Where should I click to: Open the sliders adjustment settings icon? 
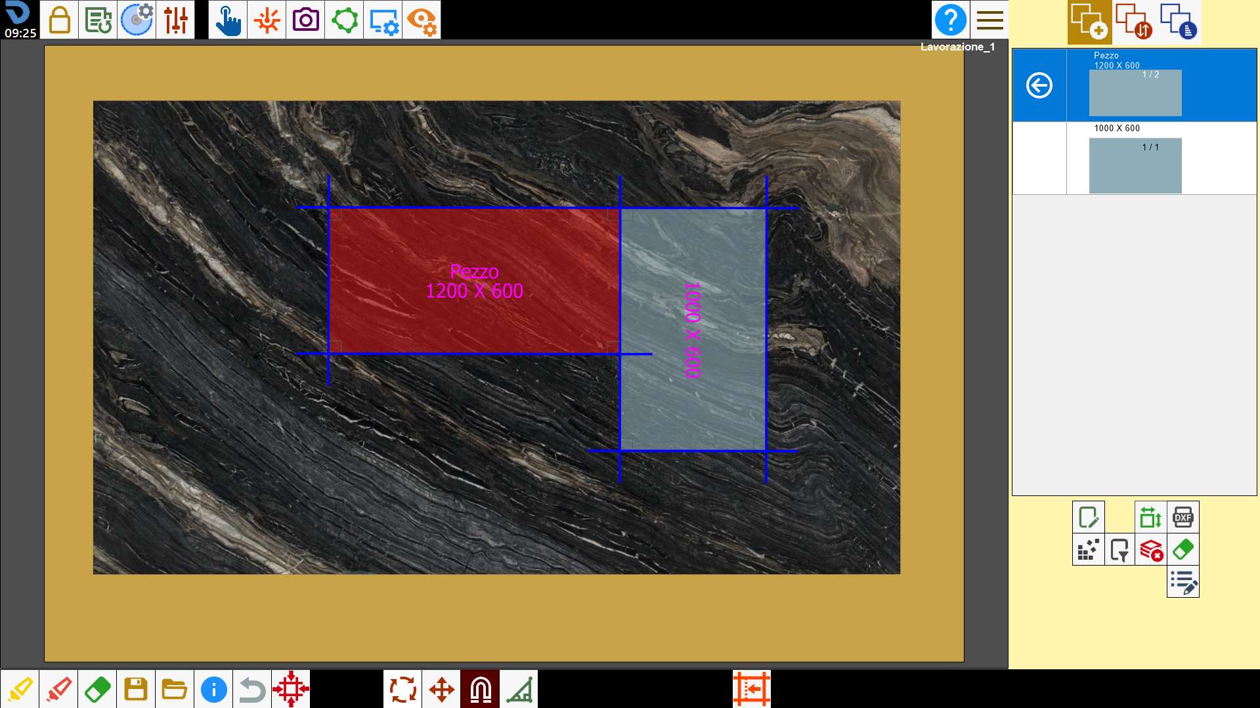(175, 20)
